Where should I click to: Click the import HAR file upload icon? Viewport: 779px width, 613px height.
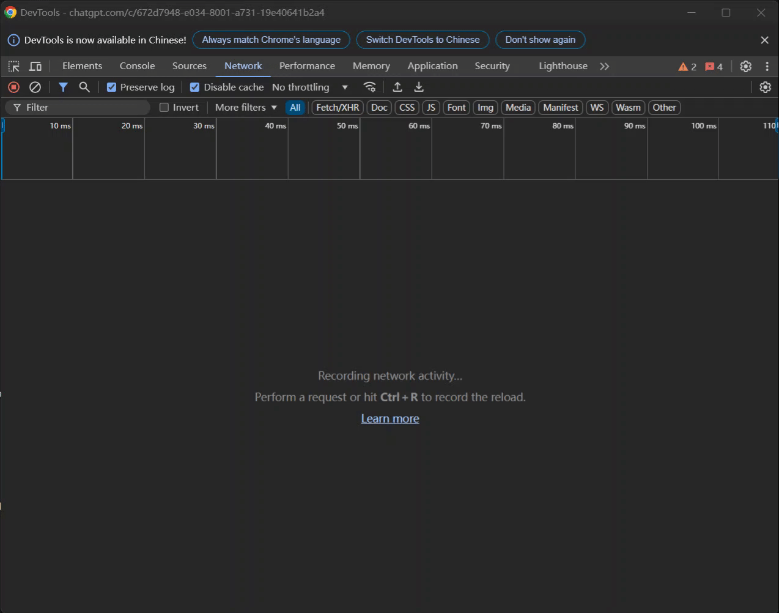(397, 87)
